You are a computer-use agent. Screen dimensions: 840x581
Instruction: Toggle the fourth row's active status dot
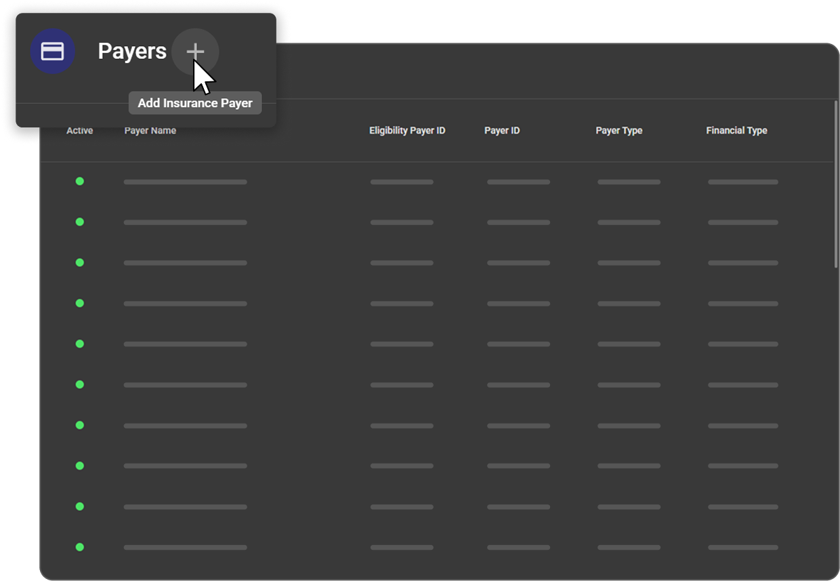click(79, 303)
